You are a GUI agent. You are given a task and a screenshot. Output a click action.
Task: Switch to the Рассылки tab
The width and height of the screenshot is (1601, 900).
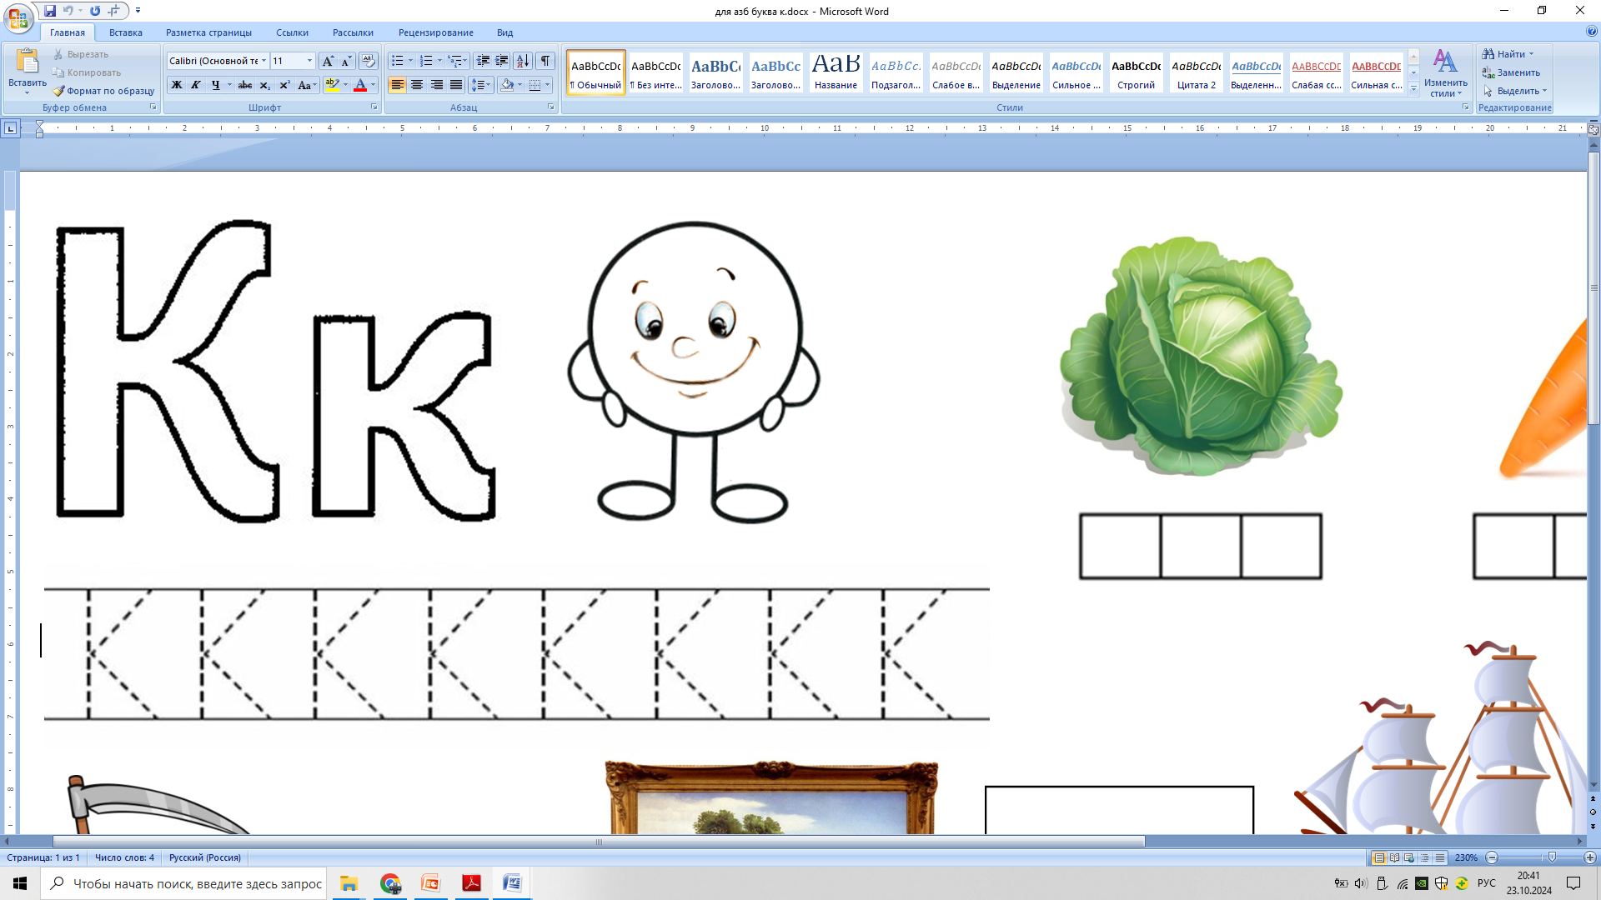[x=353, y=32]
